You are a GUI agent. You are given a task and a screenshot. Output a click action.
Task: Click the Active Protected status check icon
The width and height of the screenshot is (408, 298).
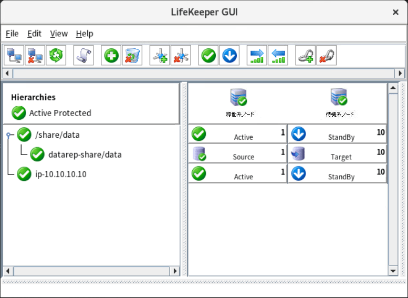[19, 113]
